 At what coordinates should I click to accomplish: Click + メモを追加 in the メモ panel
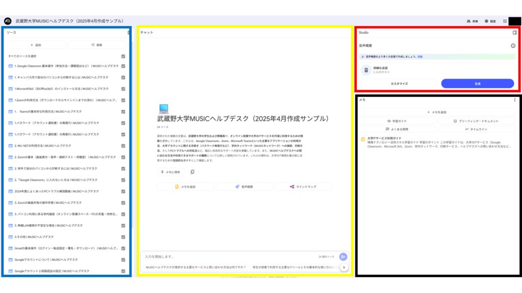(x=437, y=112)
